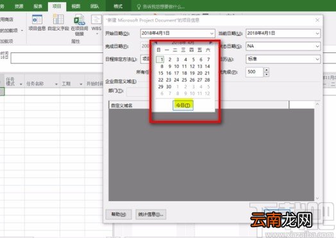Select day 13 in the calendar
The width and height of the screenshot is (336, 238).
[x=199, y=67]
